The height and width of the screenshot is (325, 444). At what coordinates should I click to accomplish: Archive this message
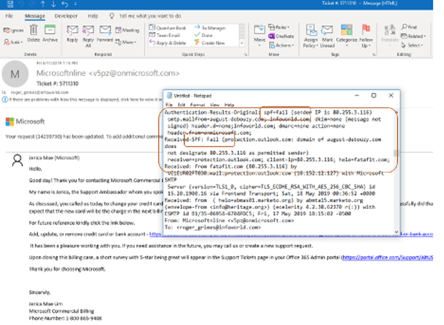point(50,33)
